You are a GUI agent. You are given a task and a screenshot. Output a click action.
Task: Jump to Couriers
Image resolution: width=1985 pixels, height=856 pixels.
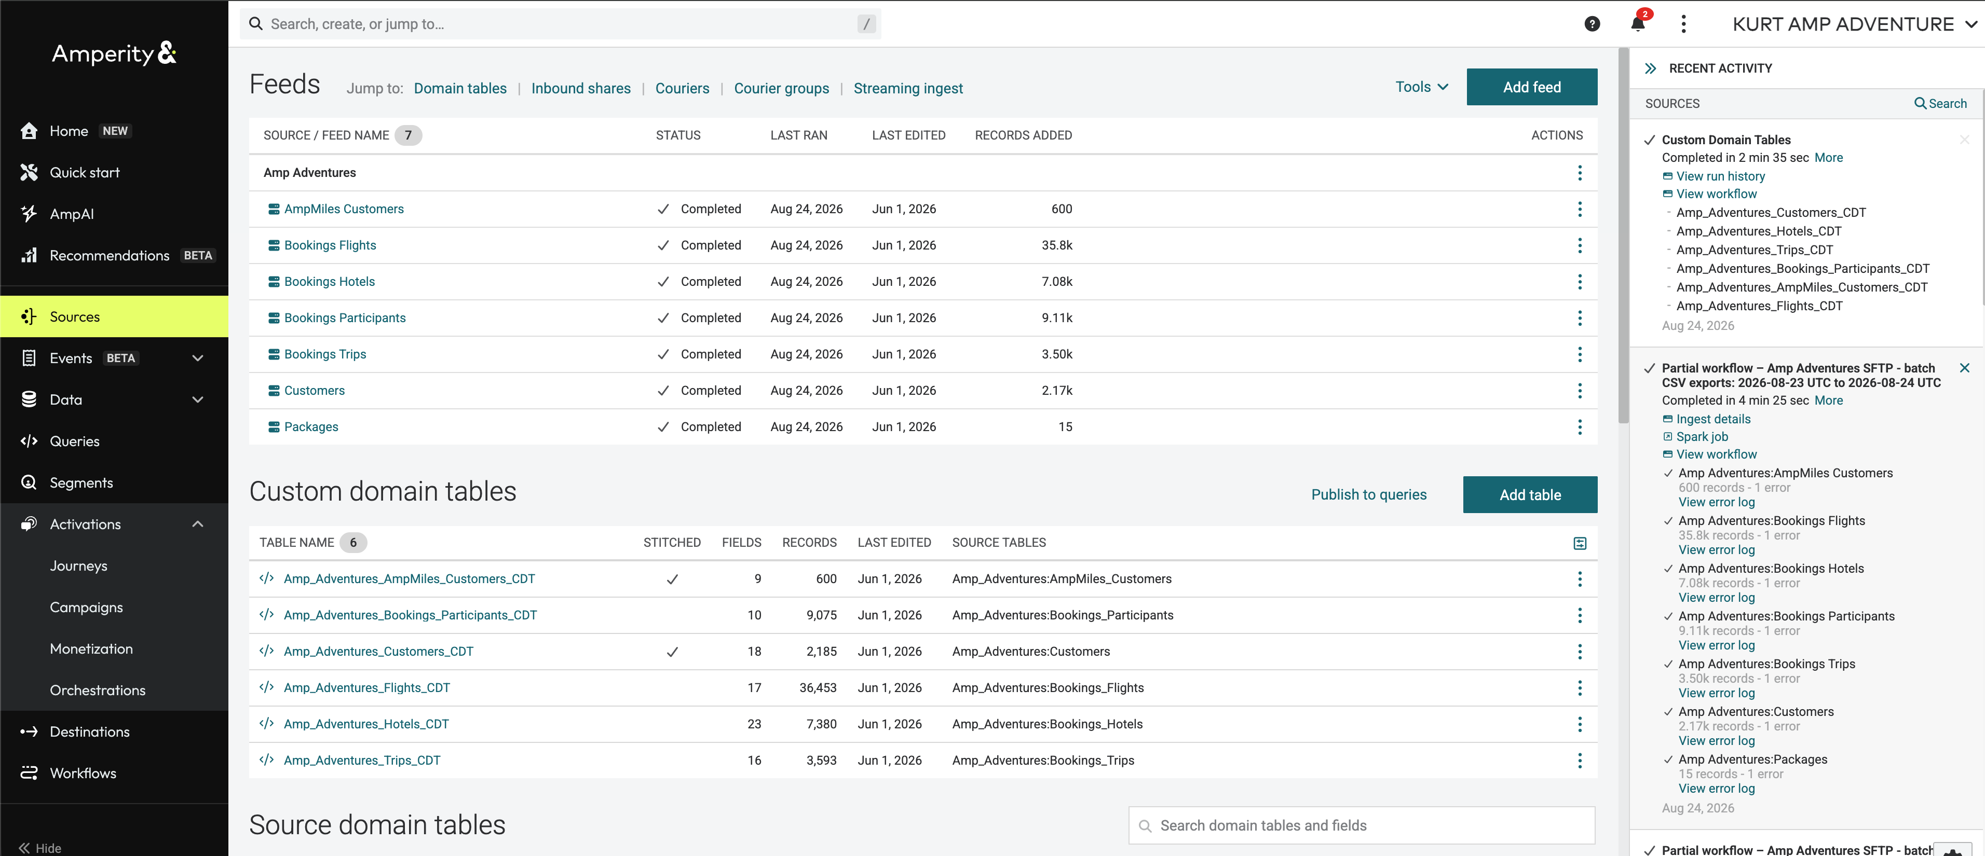coord(682,89)
